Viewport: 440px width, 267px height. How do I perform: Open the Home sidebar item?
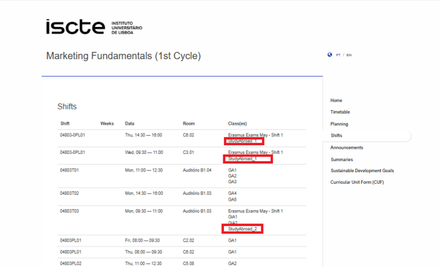(x=336, y=101)
